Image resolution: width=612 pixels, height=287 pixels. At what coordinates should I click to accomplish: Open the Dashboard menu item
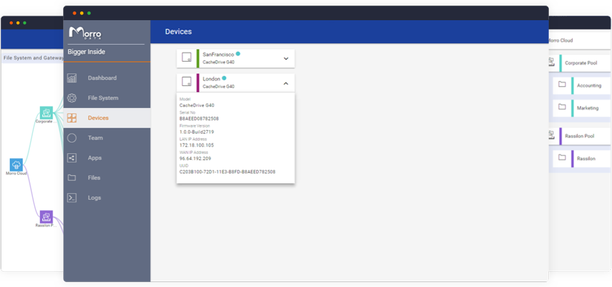tap(107, 78)
